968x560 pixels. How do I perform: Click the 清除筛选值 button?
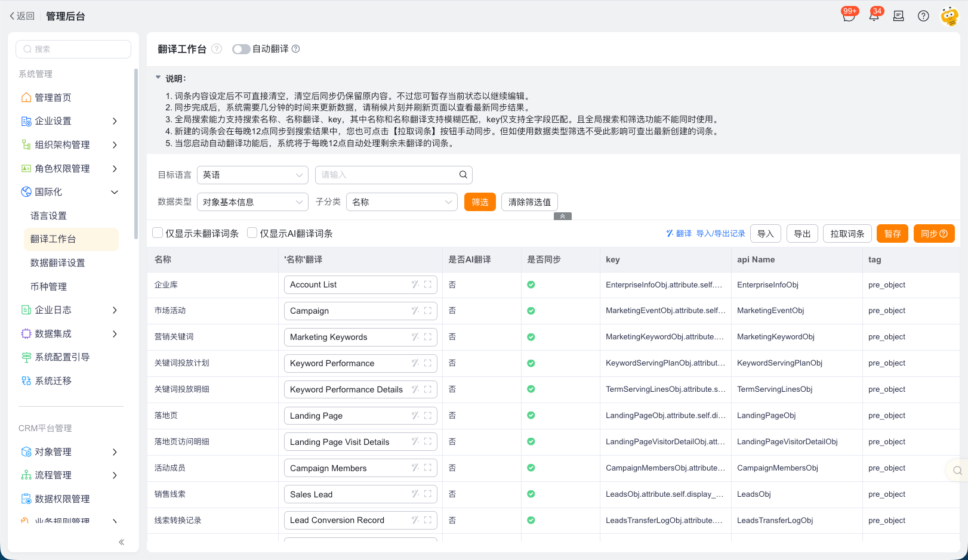click(x=529, y=202)
